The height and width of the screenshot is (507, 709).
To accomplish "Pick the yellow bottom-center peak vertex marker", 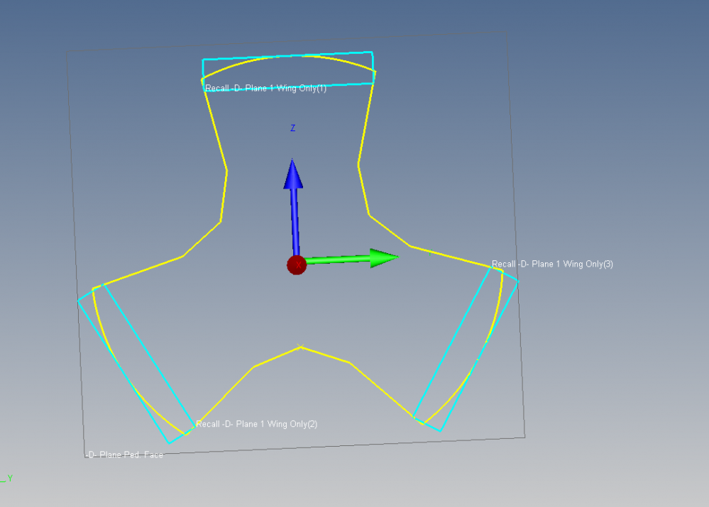I will [300, 347].
